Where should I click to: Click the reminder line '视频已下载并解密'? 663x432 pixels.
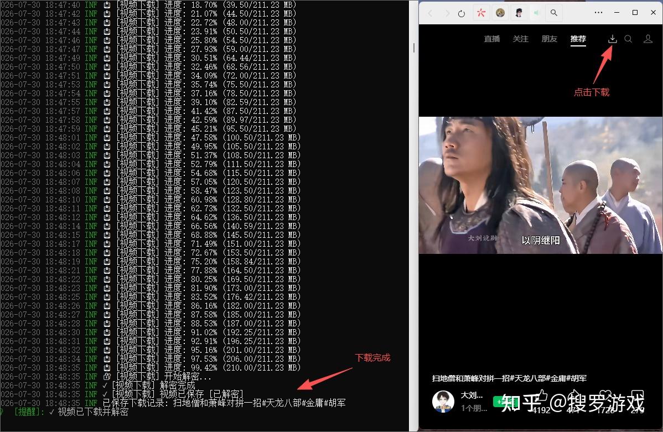[64, 412]
